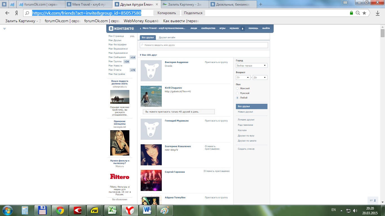Switch to the 'Залить Картинку' browser tab
Image resolution: width=385 pixels, height=216 pixels.
pos(185,4)
